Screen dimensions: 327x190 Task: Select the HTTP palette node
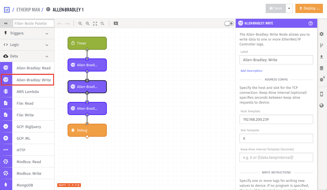pos(27,150)
